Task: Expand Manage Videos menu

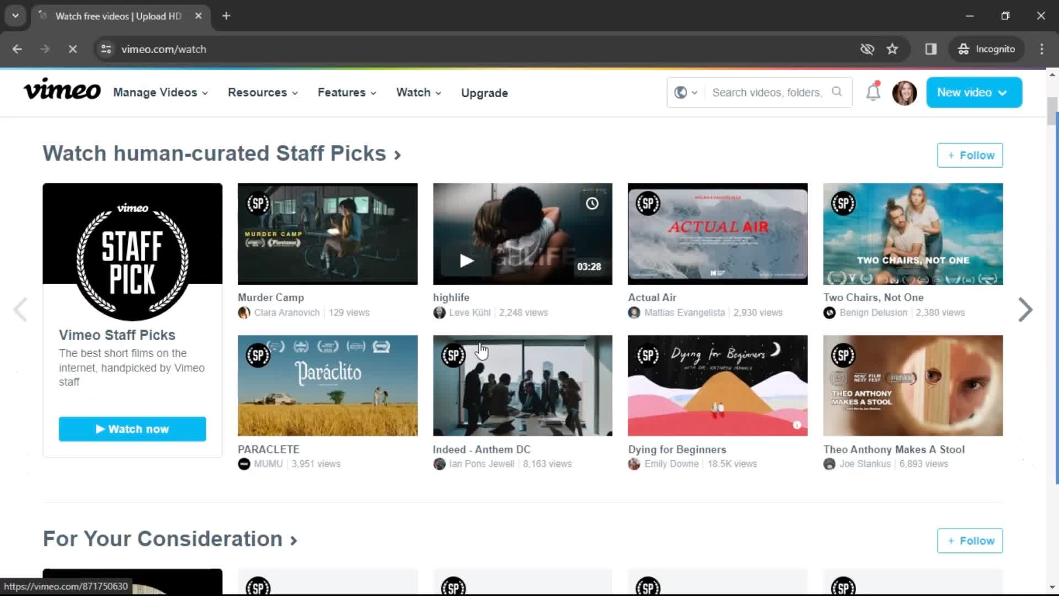Action: pyautogui.click(x=160, y=93)
